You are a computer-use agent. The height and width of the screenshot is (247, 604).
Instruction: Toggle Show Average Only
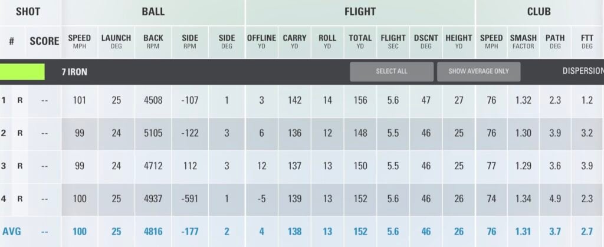(x=478, y=71)
